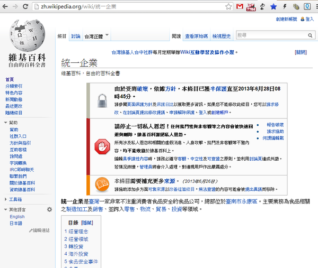Reload the page with refresh icon
318x268 pixels.
[x=26, y=7]
